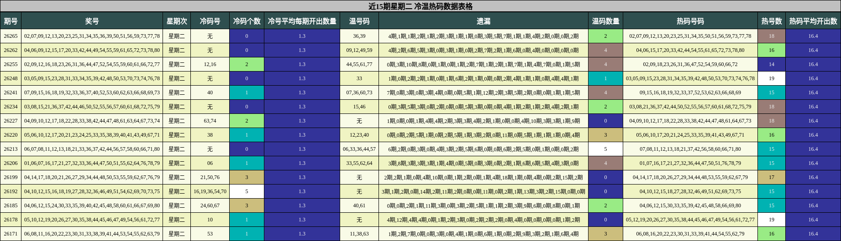The image size is (841, 241).
Task: Click the cold code cell "24,60,67"
Action: pyautogui.click(x=210, y=205)
